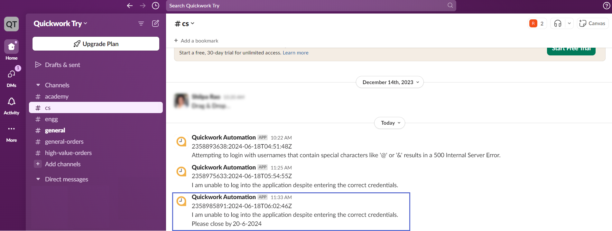Click text "2358893638:2024-06-18T04:51:48Z"
The height and width of the screenshot is (231, 612).
tap(242, 146)
